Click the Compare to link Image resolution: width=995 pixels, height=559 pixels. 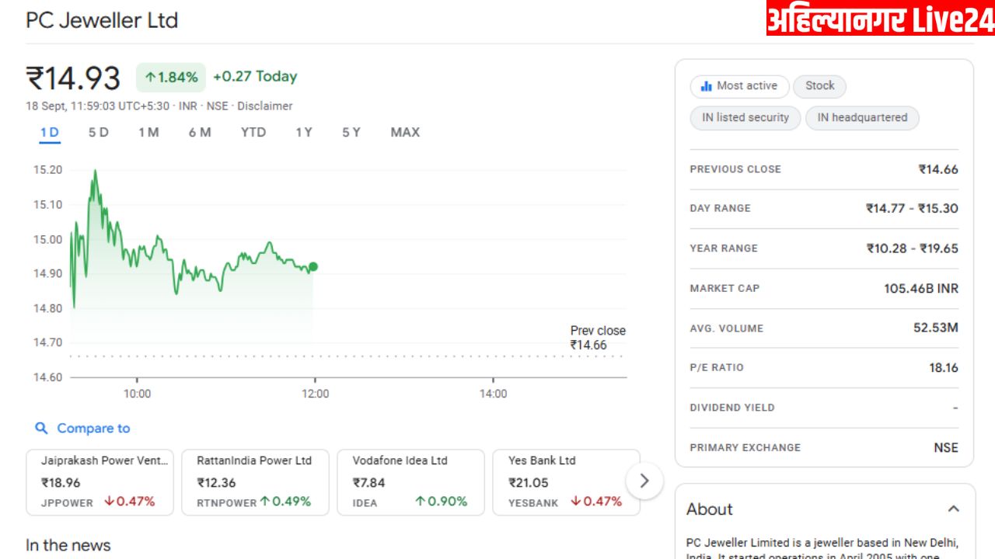click(x=93, y=429)
